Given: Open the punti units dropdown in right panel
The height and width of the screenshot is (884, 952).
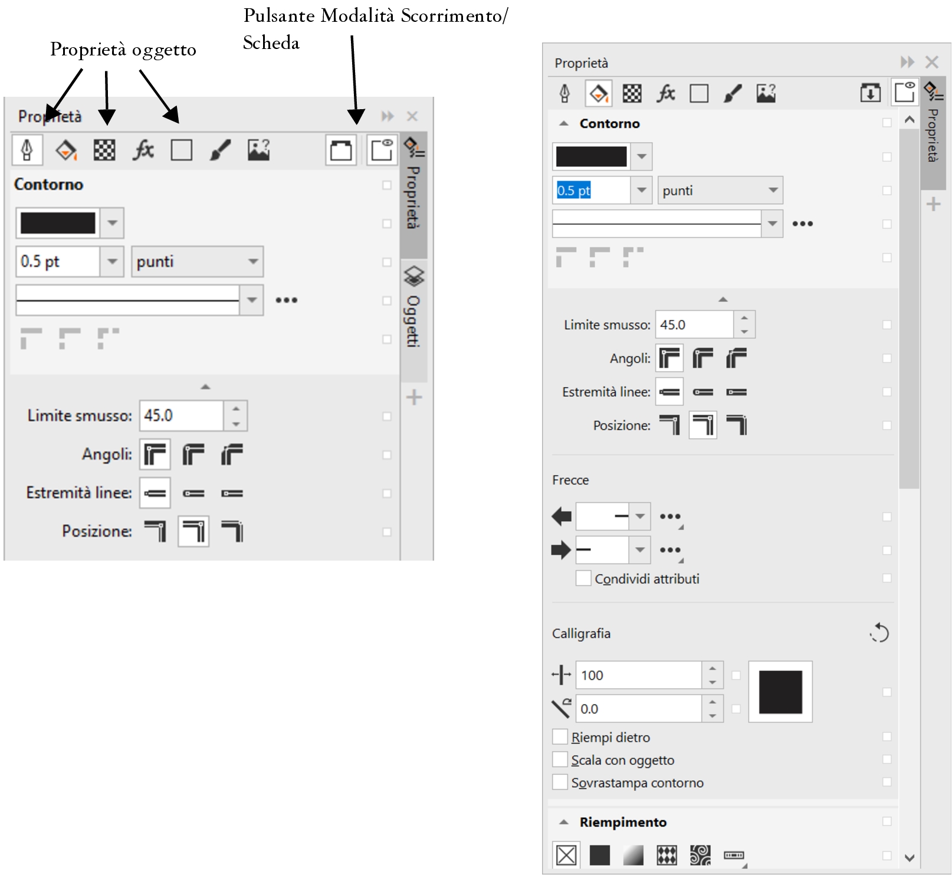Looking at the screenshot, I should (720, 191).
